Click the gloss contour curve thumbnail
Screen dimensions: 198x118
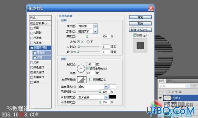tap(80, 80)
